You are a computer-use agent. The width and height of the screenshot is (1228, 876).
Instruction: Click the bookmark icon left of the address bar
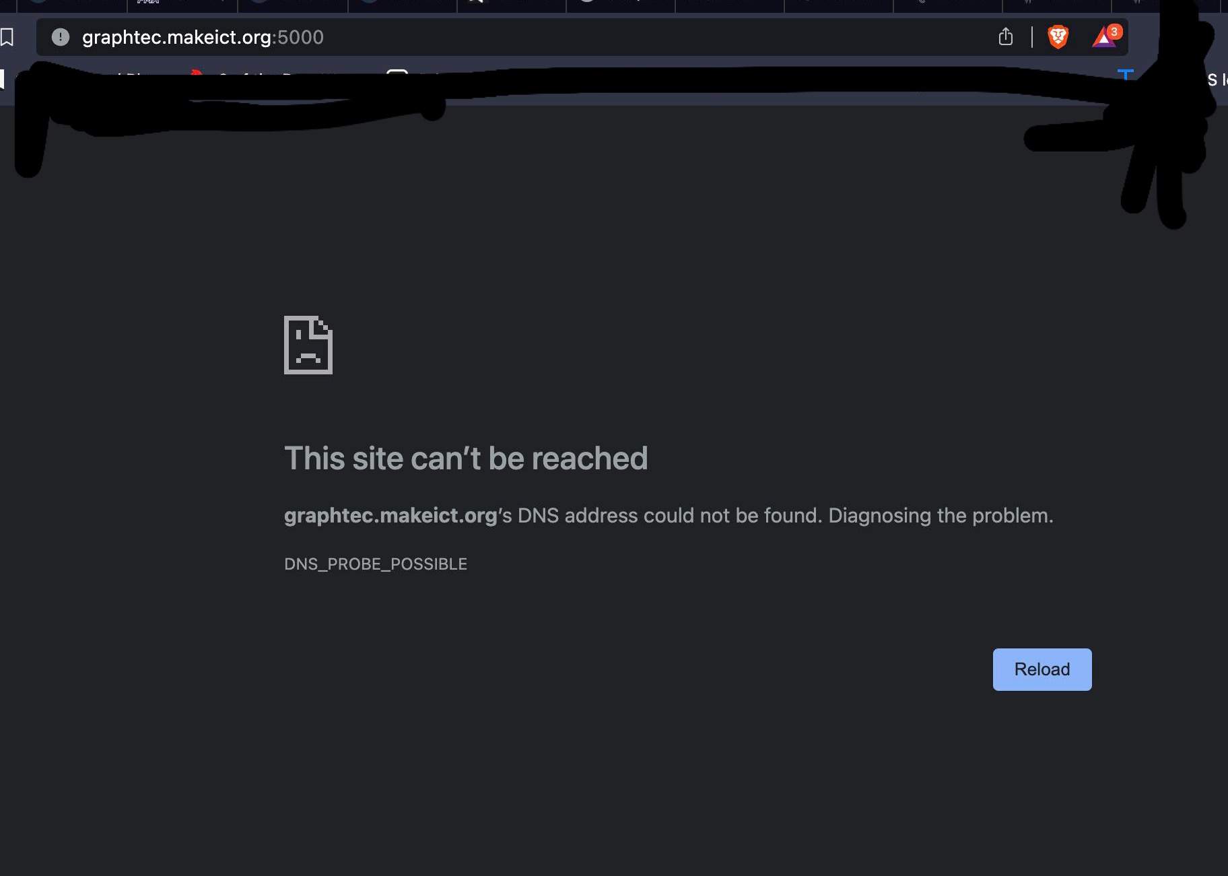7,37
